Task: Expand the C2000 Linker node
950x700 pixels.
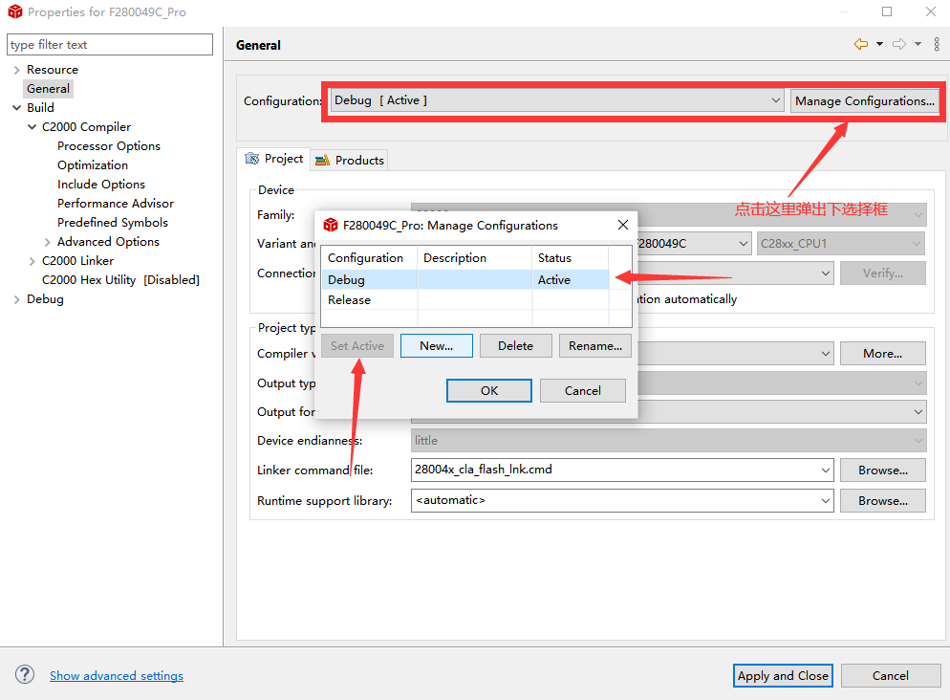Action: (32, 261)
